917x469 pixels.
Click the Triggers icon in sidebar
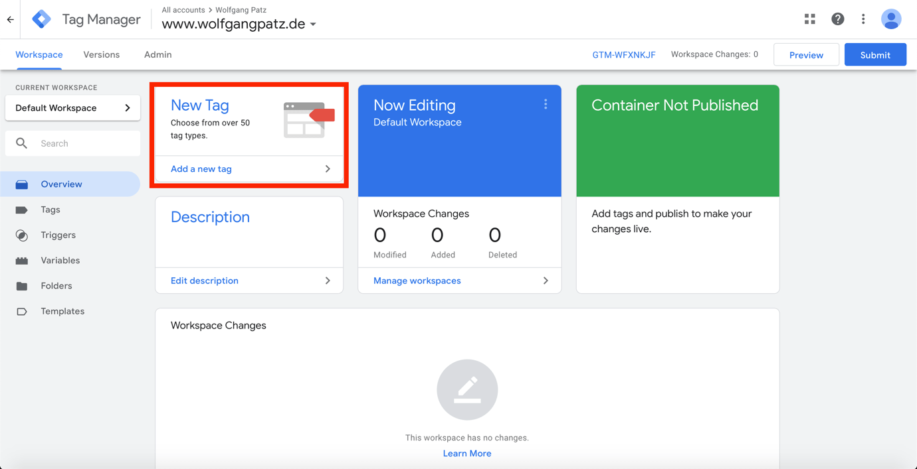coord(22,235)
